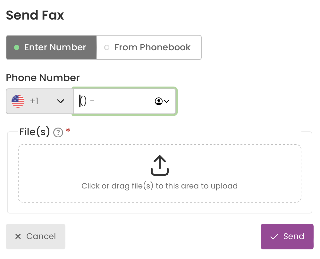Click the X icon on Cancel
The height and width of the screenshot is (259, 320).
point(18,236)
